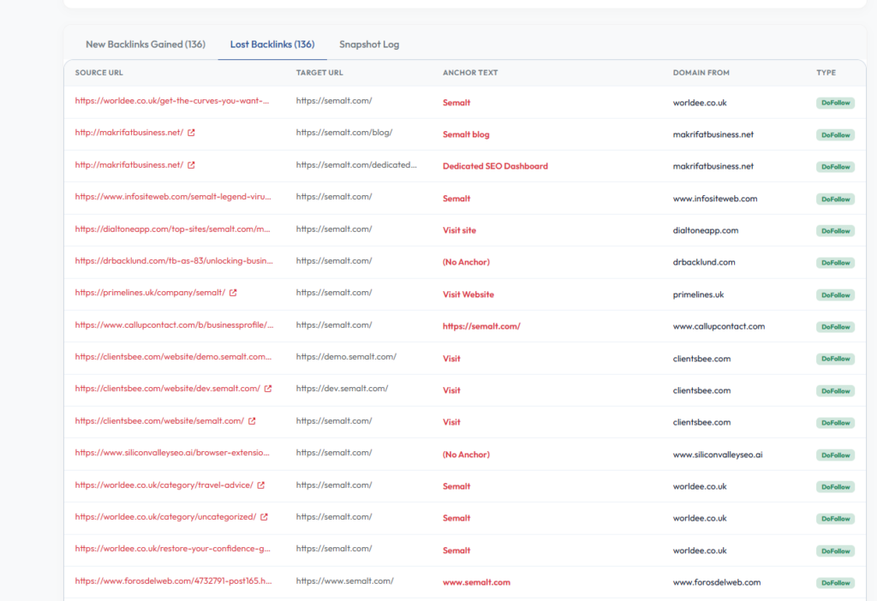The width and height of the screenshot is (877, 601).
Task: Click anchor text 'https://semalt.com/'
Action: point(481,326)
